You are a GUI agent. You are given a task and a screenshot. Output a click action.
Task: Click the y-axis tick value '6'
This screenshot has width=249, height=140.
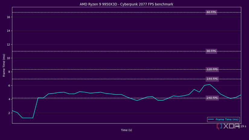9,86
